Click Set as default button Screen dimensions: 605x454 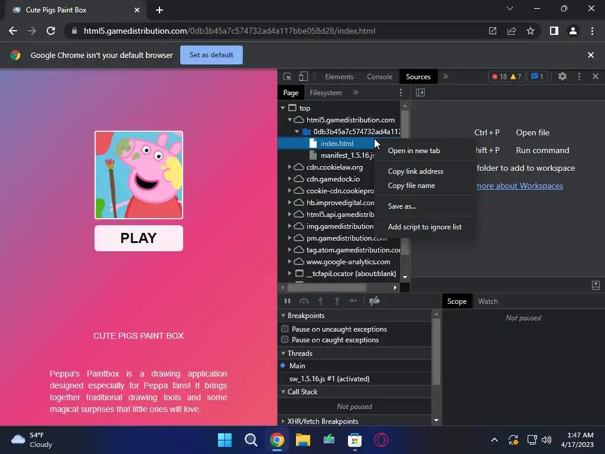[x=212, y=55]
